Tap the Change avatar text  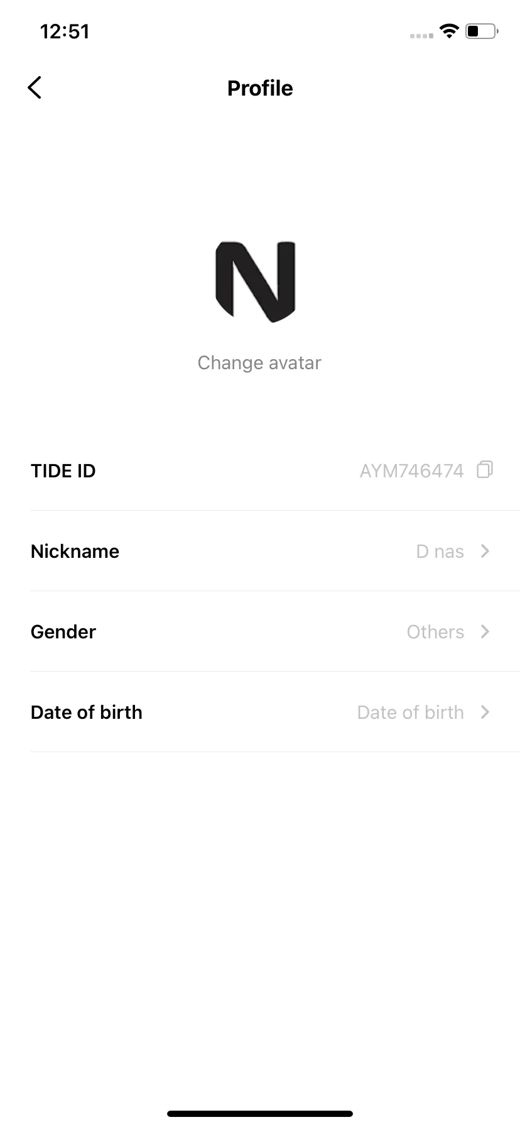coord(259,363)
